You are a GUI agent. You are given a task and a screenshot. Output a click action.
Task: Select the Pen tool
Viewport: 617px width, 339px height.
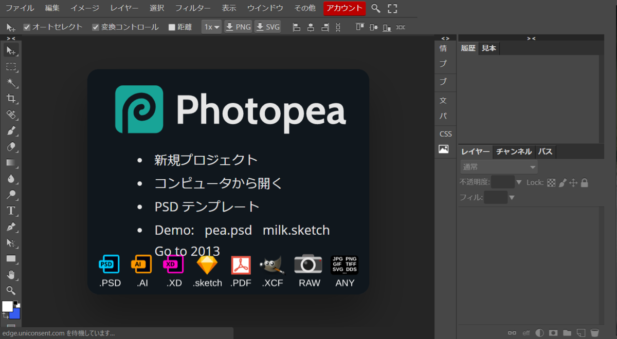pyautogui.click(x=11, y=227)
